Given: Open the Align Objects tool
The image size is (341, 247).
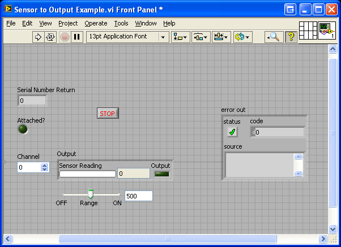Looking at the screenshot, I should click(x=180, y=37).
